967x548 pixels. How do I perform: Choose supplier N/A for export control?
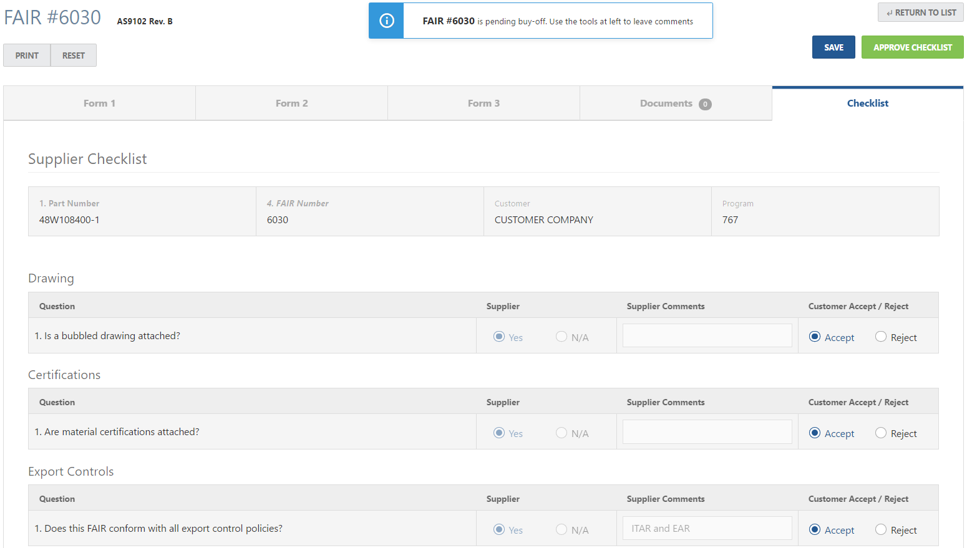tap(561, 529)
